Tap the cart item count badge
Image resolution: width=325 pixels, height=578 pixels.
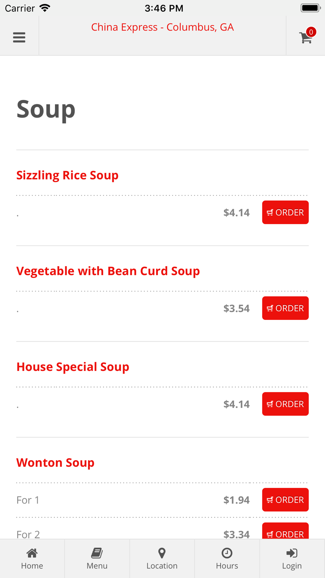[311, 32]
